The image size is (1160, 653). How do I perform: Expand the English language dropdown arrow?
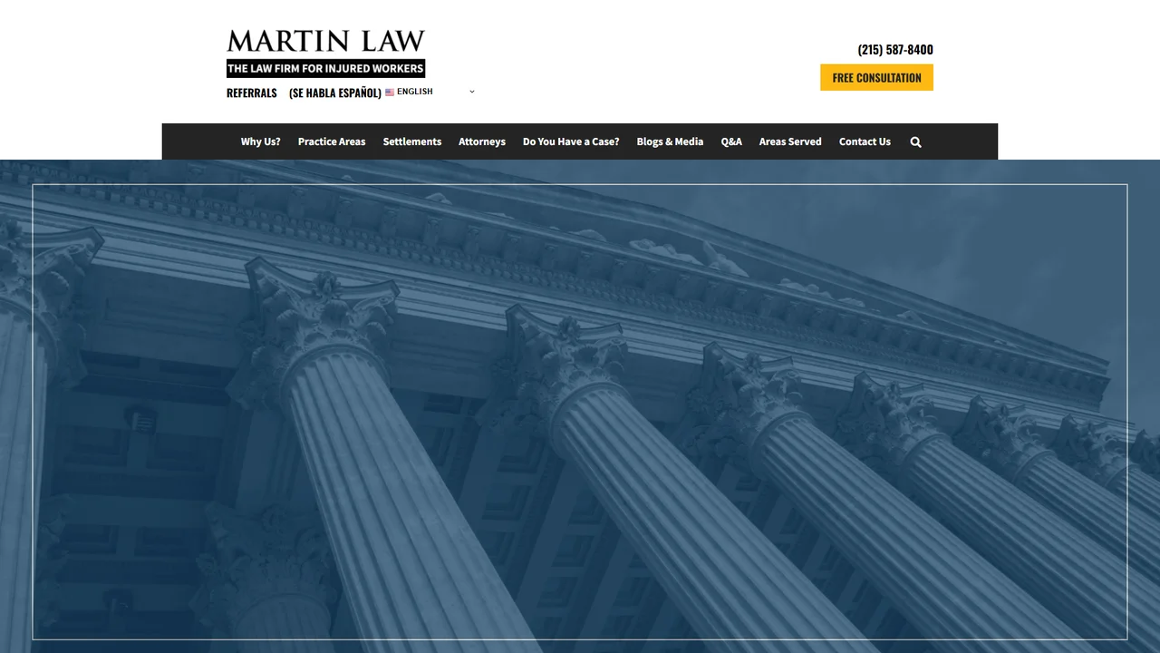point(471,92)
